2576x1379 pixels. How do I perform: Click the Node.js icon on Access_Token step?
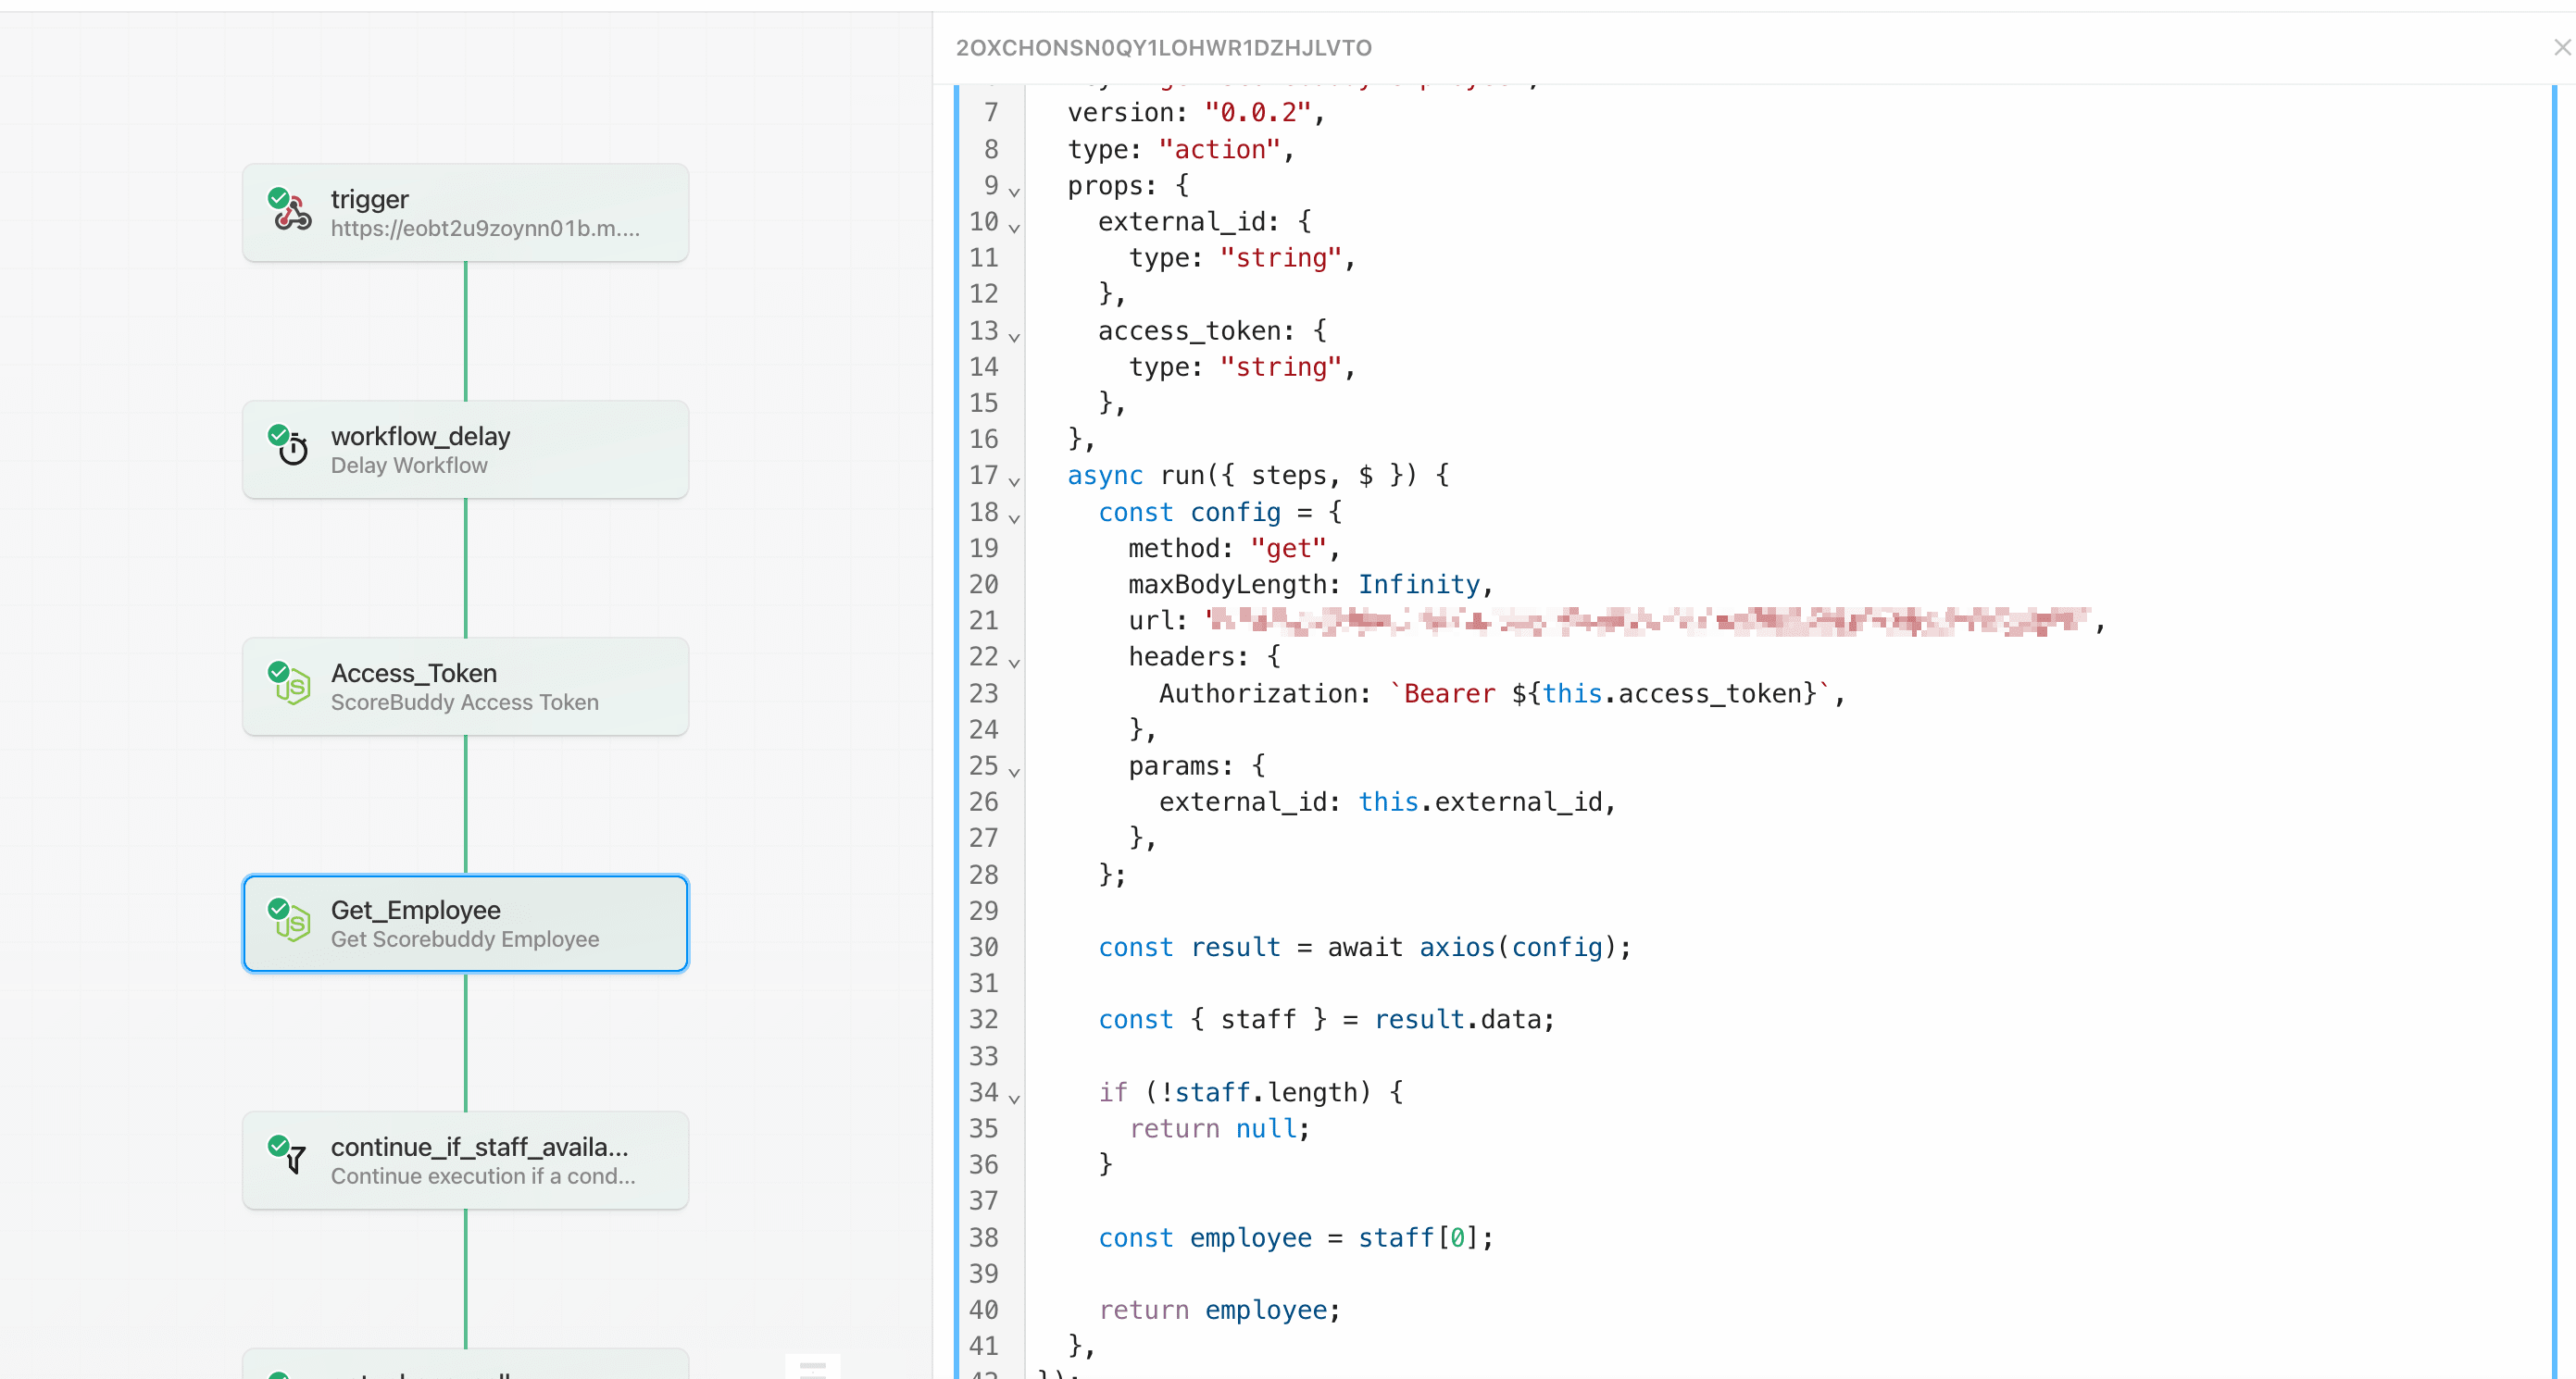point(294,689)
